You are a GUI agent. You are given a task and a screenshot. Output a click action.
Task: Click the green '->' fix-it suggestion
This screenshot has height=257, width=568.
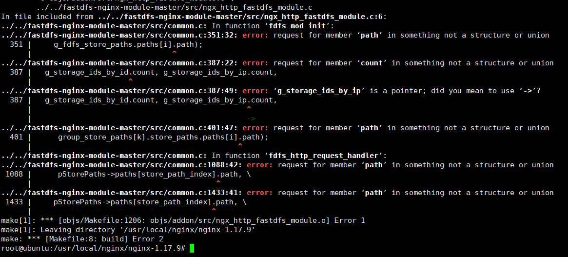(x=251, y=119)
